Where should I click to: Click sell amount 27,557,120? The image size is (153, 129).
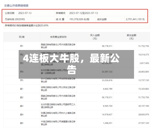coord(144,123)
